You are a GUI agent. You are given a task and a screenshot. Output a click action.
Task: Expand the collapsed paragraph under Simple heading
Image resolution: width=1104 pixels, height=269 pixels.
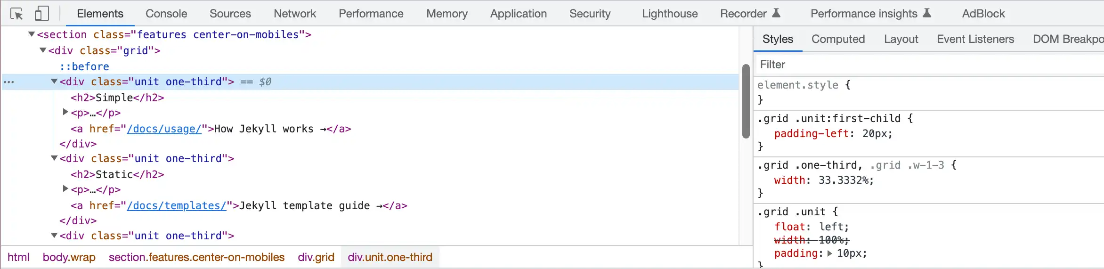pyautogui.click(x=65, y=112)
